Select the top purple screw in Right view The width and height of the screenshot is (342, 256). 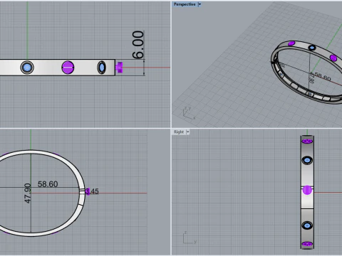click(307, 142)
